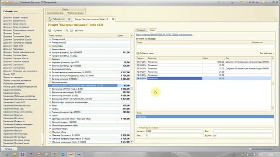Click the list view icon next to cancel search

71,31
